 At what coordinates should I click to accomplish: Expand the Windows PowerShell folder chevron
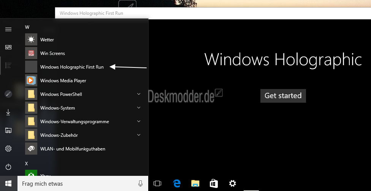(x=139, y=94)
